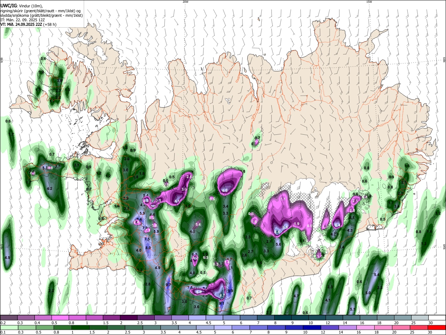Click the 'VT: Mið. 24.09.2025 22Z (+58 h)' line
The image size is (446, 335).
click(28, 24)
